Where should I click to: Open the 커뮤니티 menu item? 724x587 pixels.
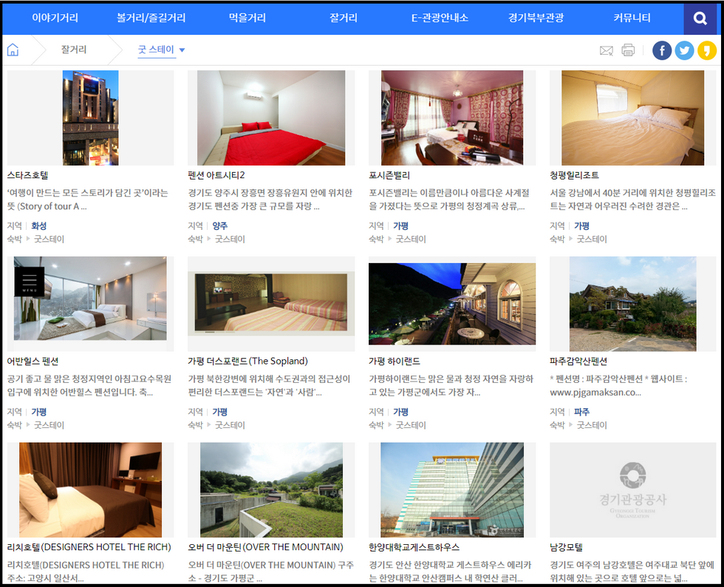[632, 18]
